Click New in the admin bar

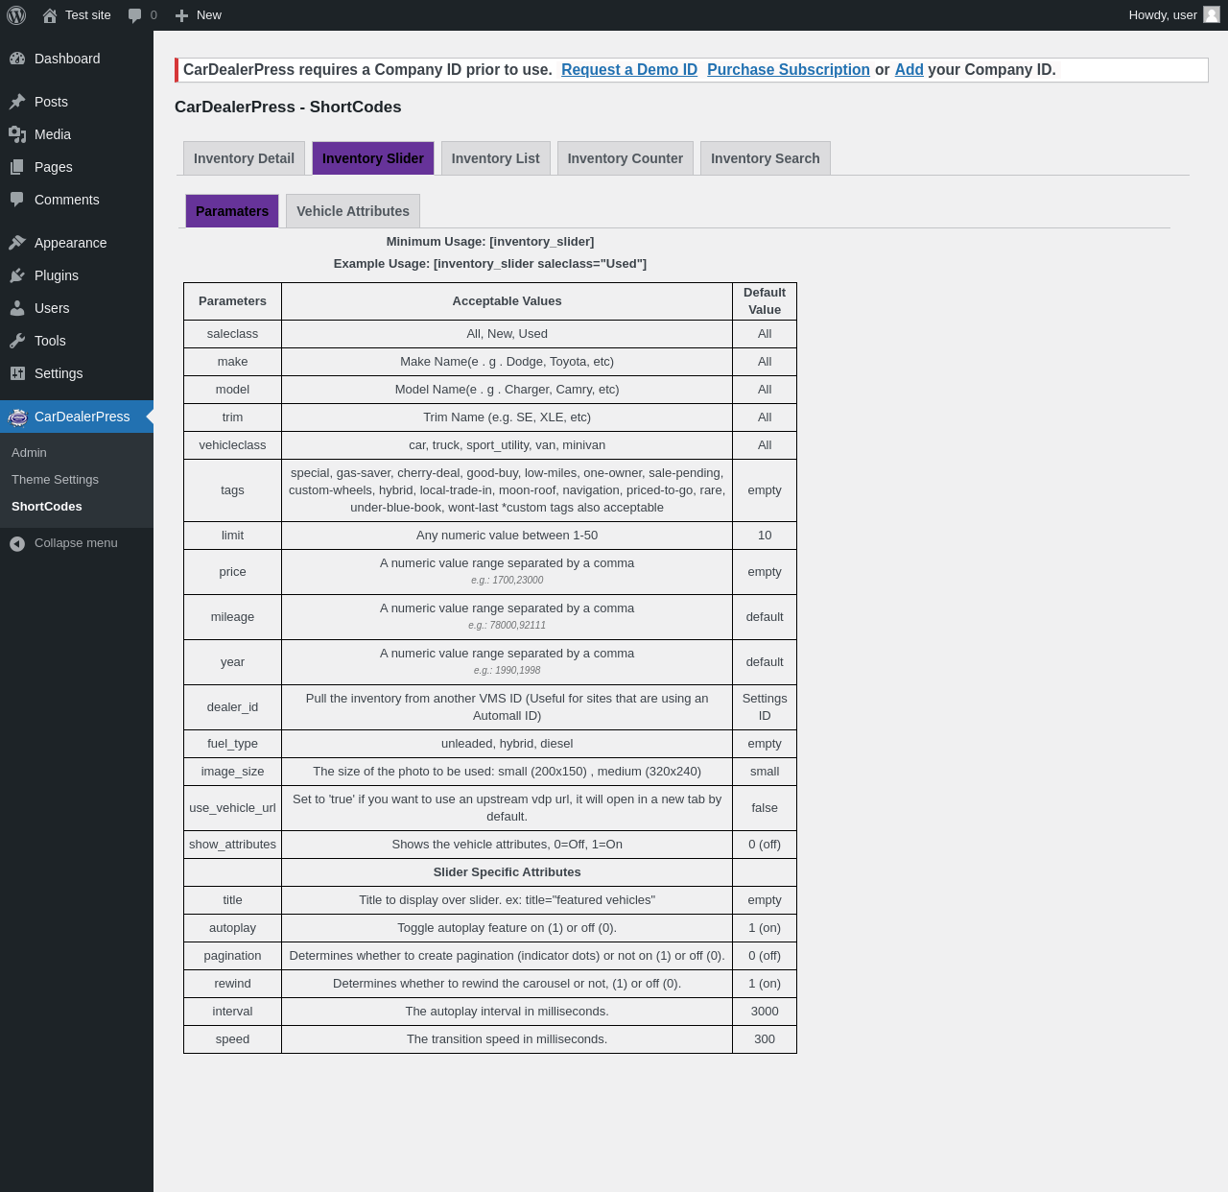pos(209,15)
